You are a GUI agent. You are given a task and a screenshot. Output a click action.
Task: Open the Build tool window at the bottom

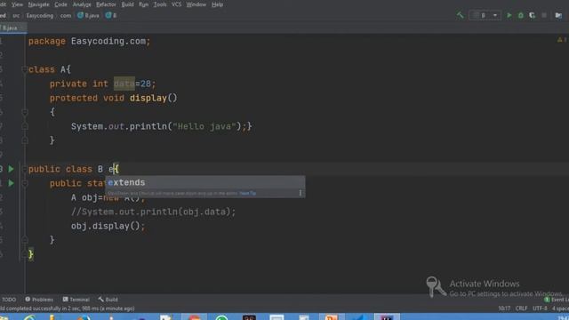point(108,300)
